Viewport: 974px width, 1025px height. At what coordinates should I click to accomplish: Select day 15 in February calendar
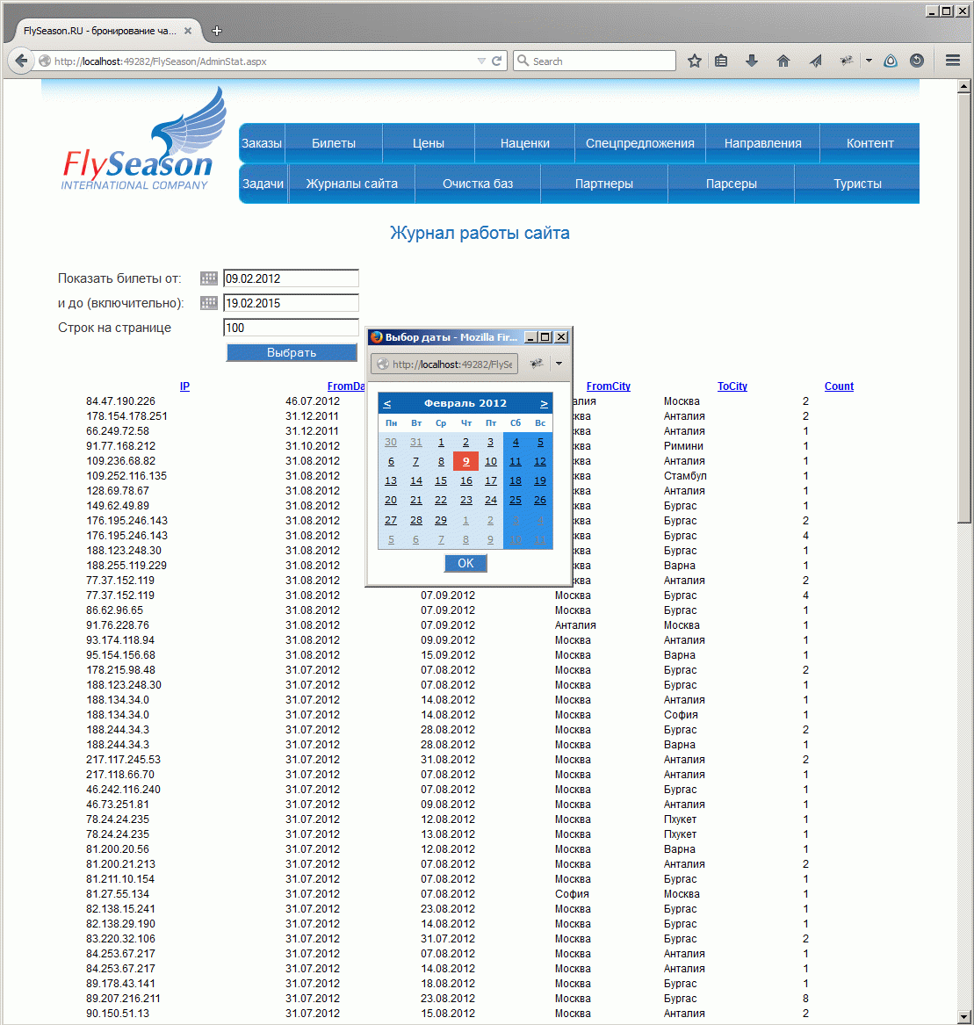[441, 480]
